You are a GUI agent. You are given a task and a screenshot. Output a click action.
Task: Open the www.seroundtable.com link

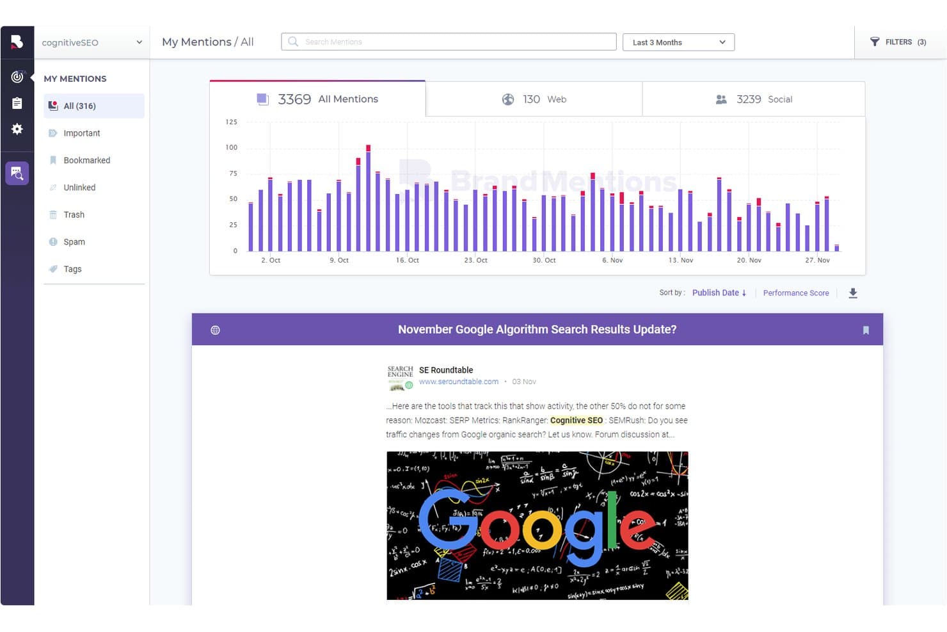tap(459, 382)
